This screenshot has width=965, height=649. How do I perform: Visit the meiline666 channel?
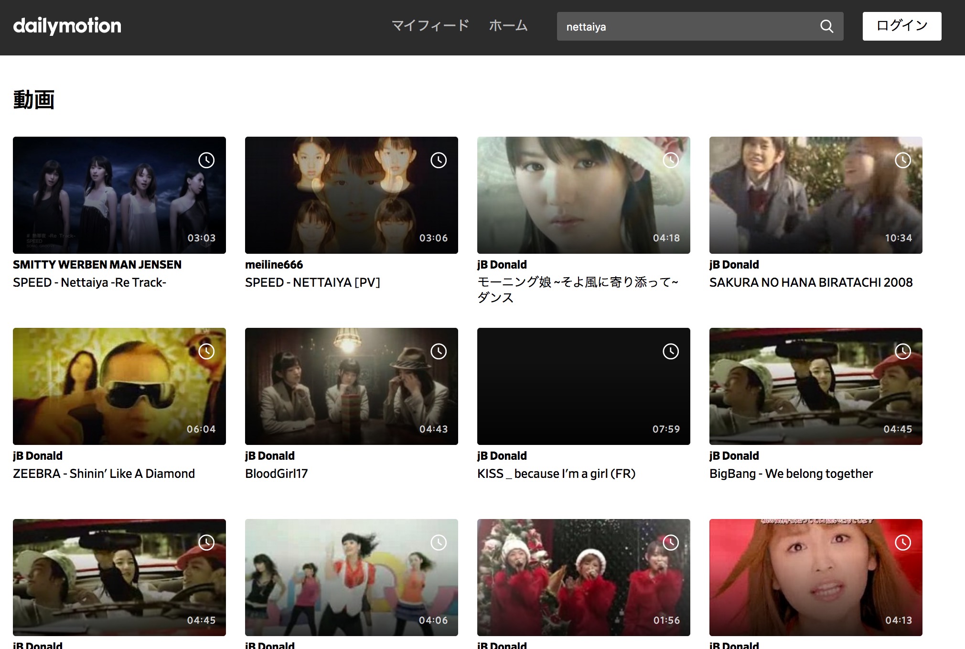(274, 265)
